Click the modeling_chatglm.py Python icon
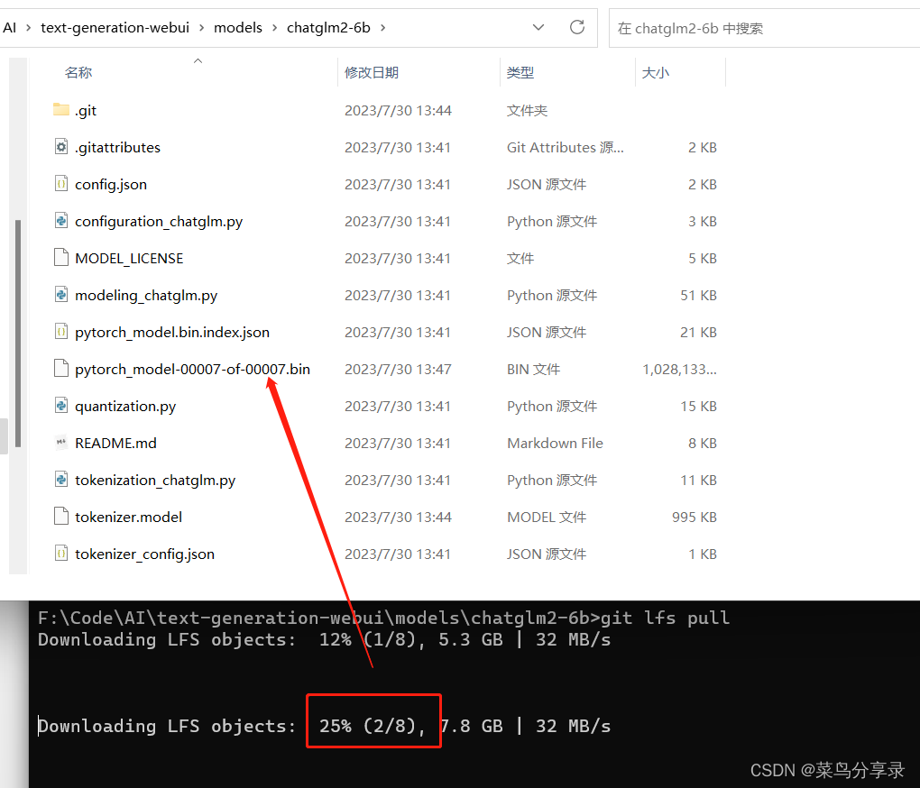Image resolution: width=920 pixels, height=788 pixels. point(61,294)
